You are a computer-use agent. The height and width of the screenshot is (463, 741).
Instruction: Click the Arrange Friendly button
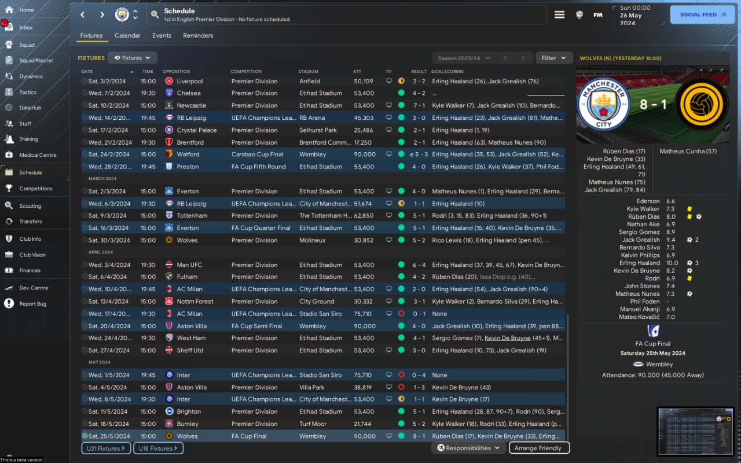pos(538,448)
